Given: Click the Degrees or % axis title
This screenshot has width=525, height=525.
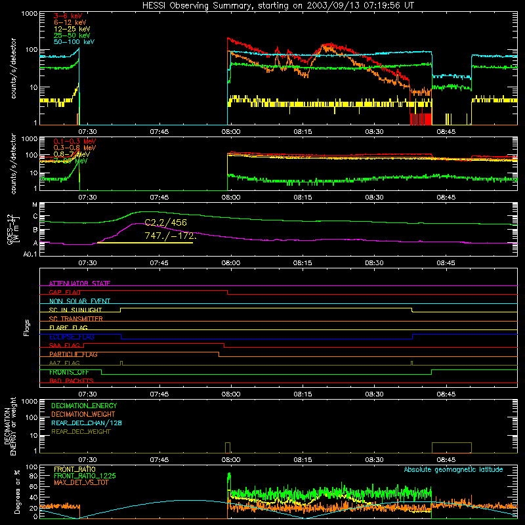Looking at the screenshot, I should click(x=17, y=492).
